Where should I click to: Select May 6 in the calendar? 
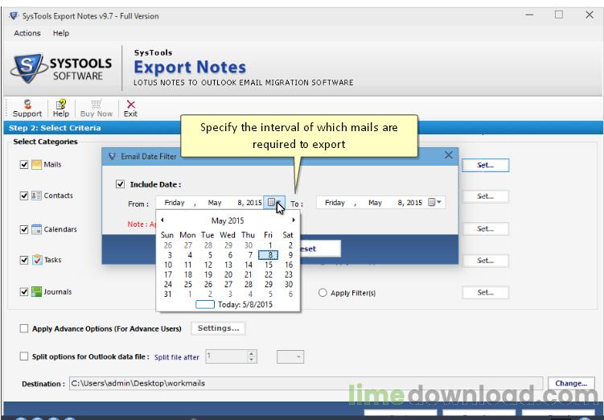coord(230,255)
